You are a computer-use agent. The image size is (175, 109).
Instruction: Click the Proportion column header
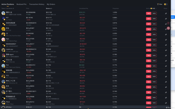click(x=116, y=8)
